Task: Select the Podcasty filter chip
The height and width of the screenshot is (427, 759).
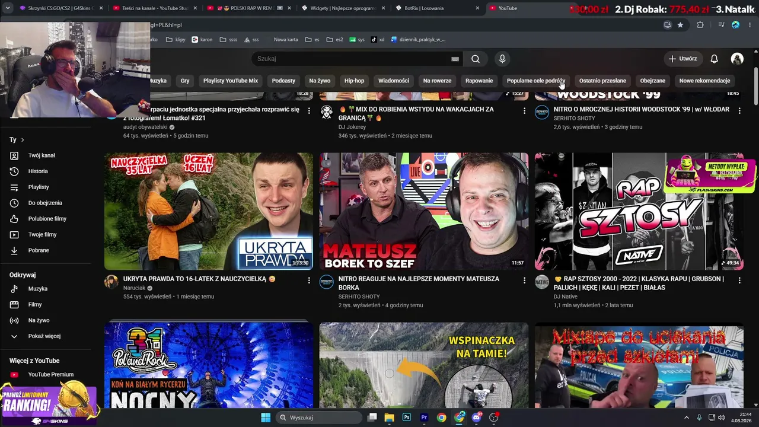Action: (x=283, y=81)
